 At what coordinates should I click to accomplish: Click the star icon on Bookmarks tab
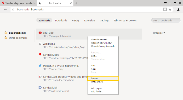[40, 3]
